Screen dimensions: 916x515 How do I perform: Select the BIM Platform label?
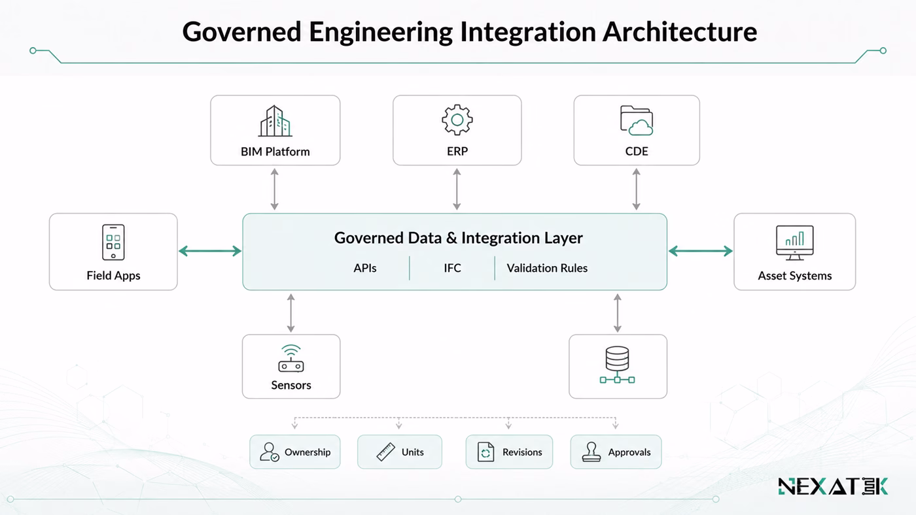click(275, 152)
